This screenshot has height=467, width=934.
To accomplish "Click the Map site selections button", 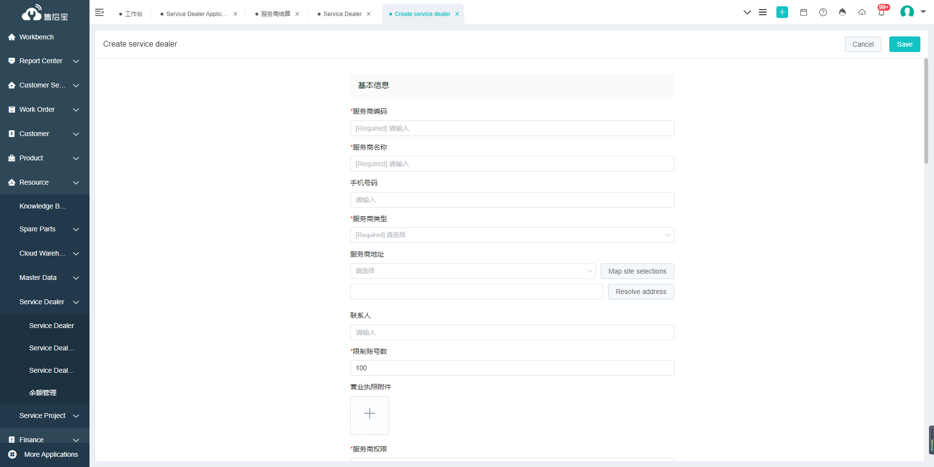I will 637,271.
